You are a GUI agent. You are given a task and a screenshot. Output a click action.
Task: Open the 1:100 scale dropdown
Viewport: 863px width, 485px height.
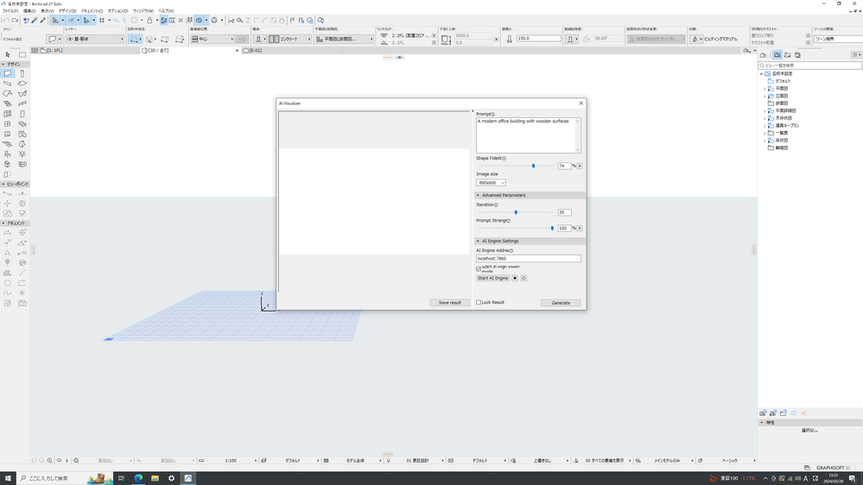tap(231, 461)
